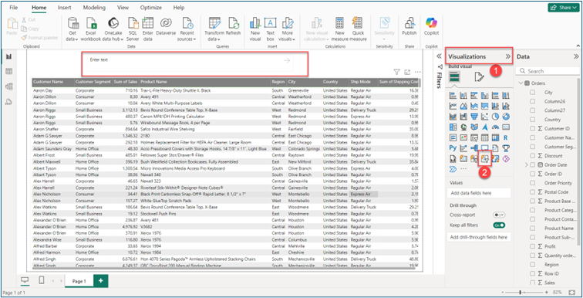Collapse the Visualizations pane with chevrons
Screen dimensions: 583x298
(x=507, y=56)
